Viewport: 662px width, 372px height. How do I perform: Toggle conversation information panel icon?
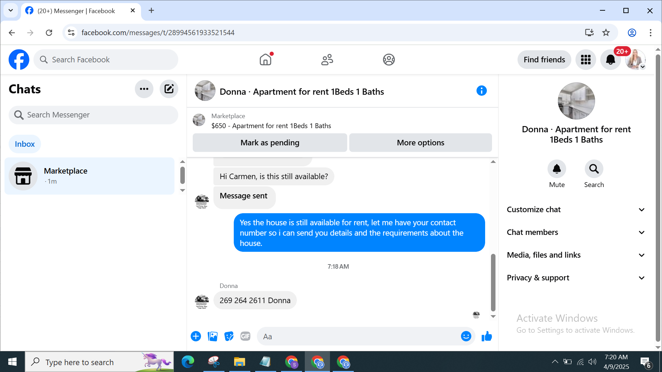click(481, 91)
